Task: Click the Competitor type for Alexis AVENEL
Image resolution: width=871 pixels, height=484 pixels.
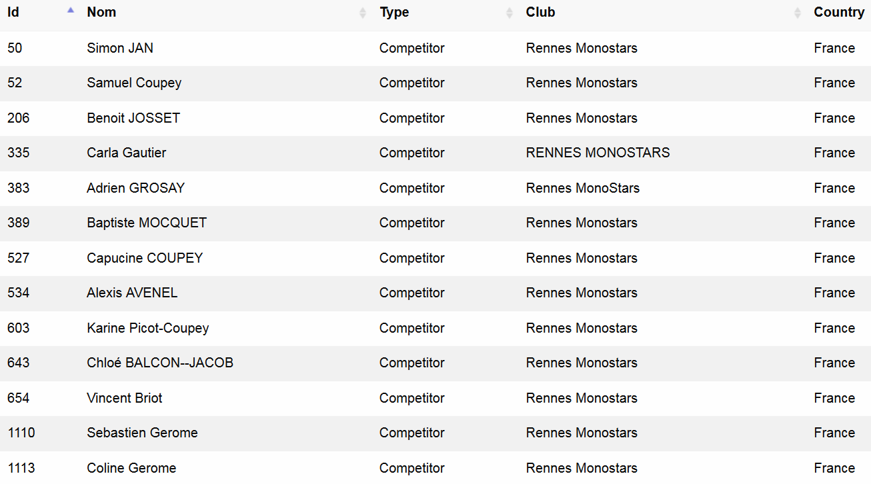Action: 411,293
